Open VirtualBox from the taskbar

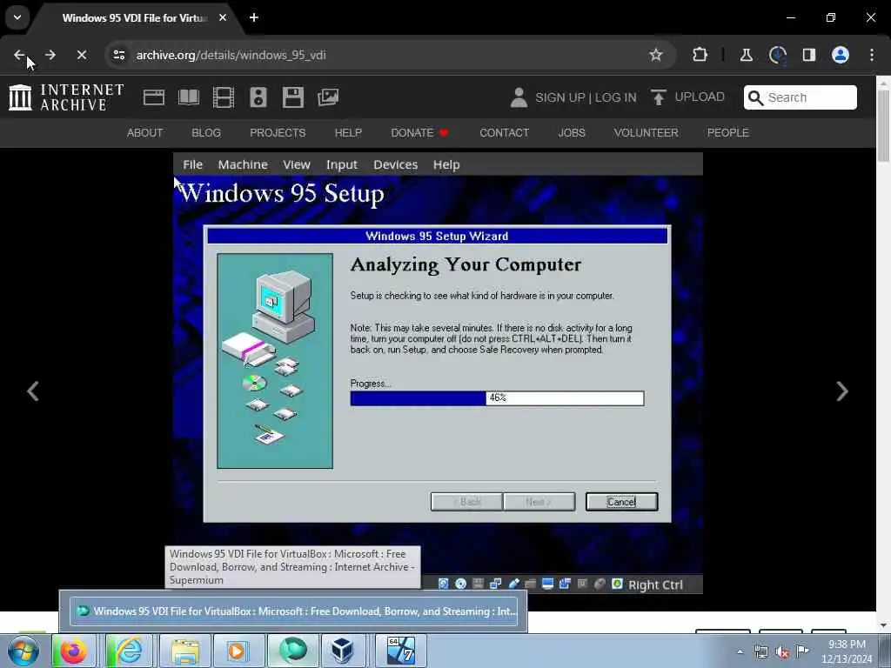[343, 651]
